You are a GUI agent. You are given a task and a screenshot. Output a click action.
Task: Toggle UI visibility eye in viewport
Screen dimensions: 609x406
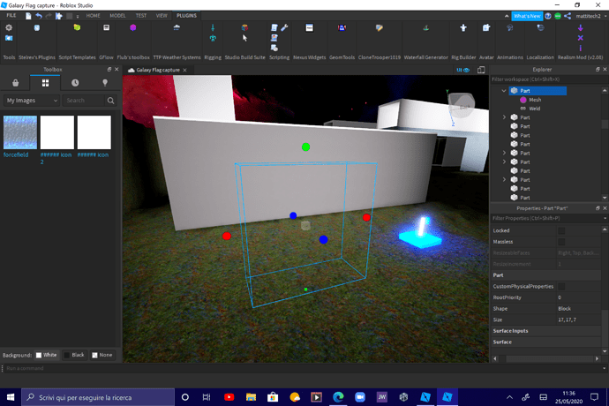(x=463, y=70)
